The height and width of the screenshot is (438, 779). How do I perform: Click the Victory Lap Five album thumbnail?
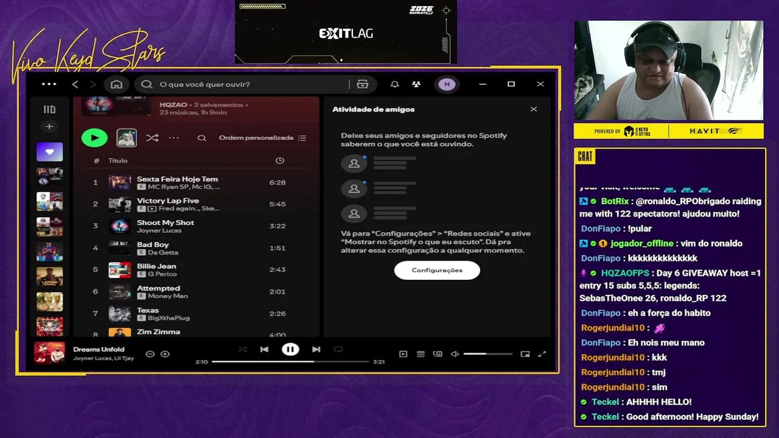tap(120, 204)
